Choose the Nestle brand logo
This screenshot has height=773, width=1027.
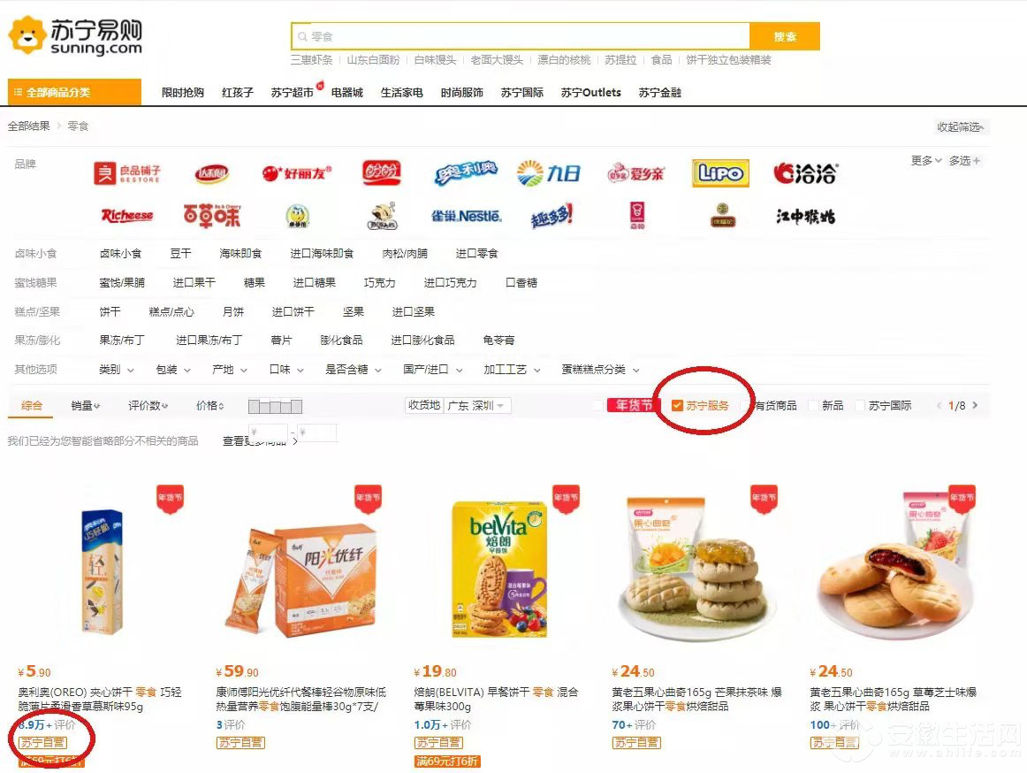(x=466, y=217)
